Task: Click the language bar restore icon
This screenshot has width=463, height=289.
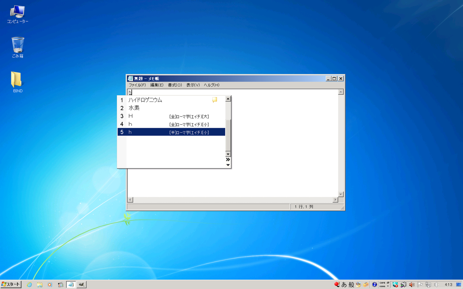Action: point(388,282)
